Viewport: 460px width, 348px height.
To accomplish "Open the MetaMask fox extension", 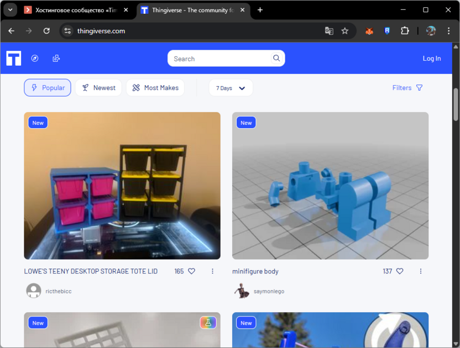I will [x=369, y=31].
